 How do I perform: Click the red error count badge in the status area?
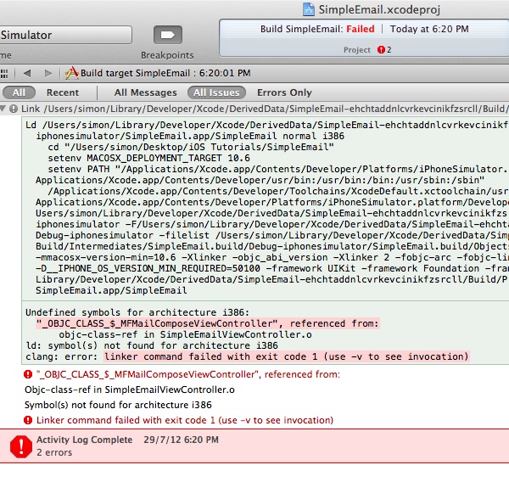click(381, 50)
